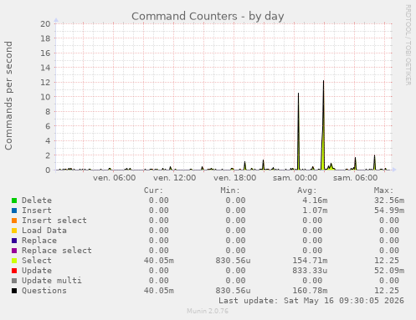This screenshot has height=320, width=416.
Task: Click the yellow Load Data legend swatch
Action: pos(14,231)
